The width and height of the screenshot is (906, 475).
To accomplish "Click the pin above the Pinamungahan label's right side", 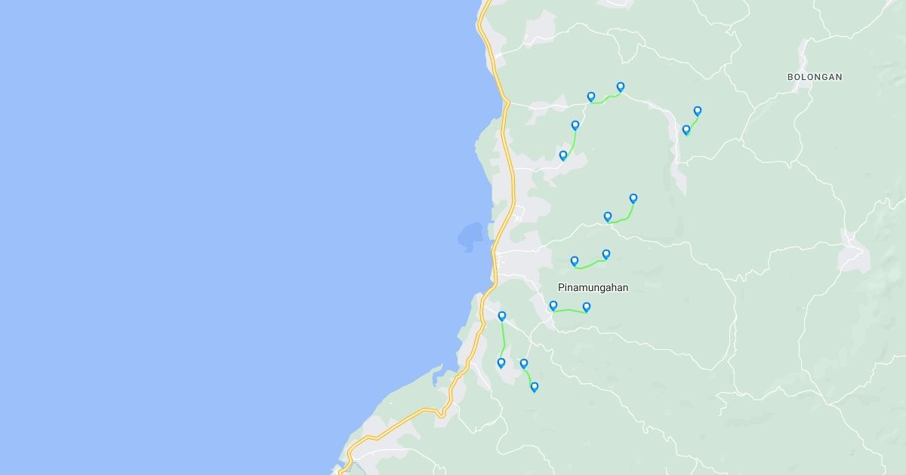I will point(606,254).
